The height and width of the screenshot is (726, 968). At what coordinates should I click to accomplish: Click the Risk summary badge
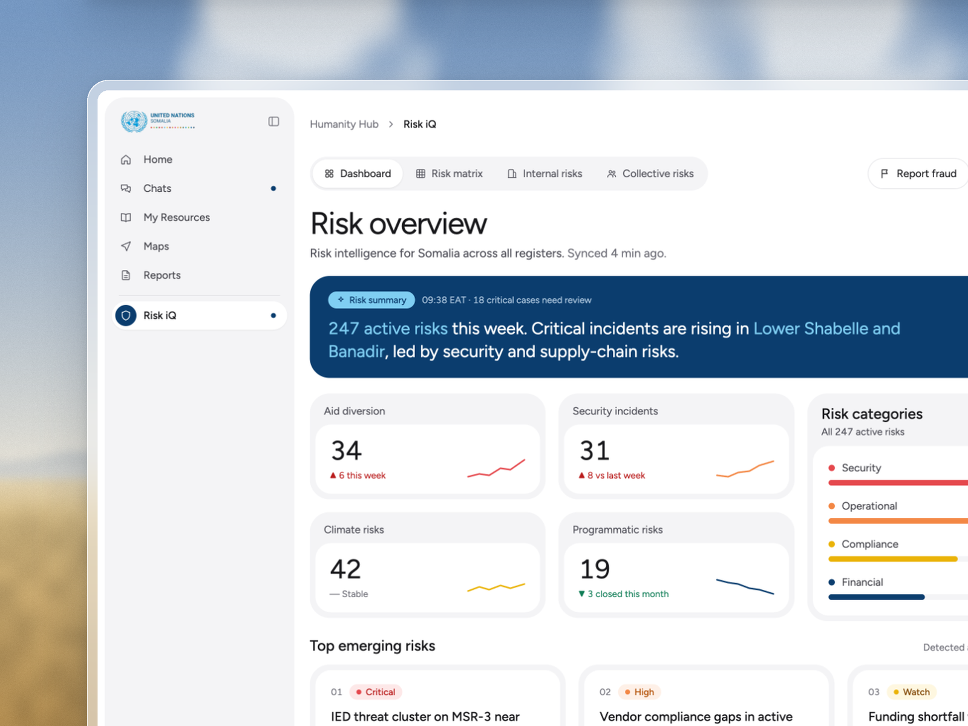click(x=371, y=299)
